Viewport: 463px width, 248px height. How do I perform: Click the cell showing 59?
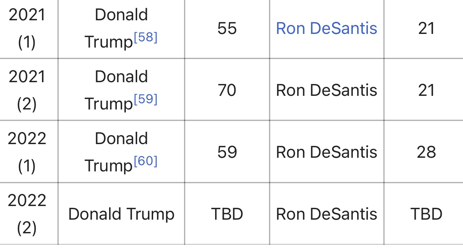pyautogui.click(x=227, y=152)
